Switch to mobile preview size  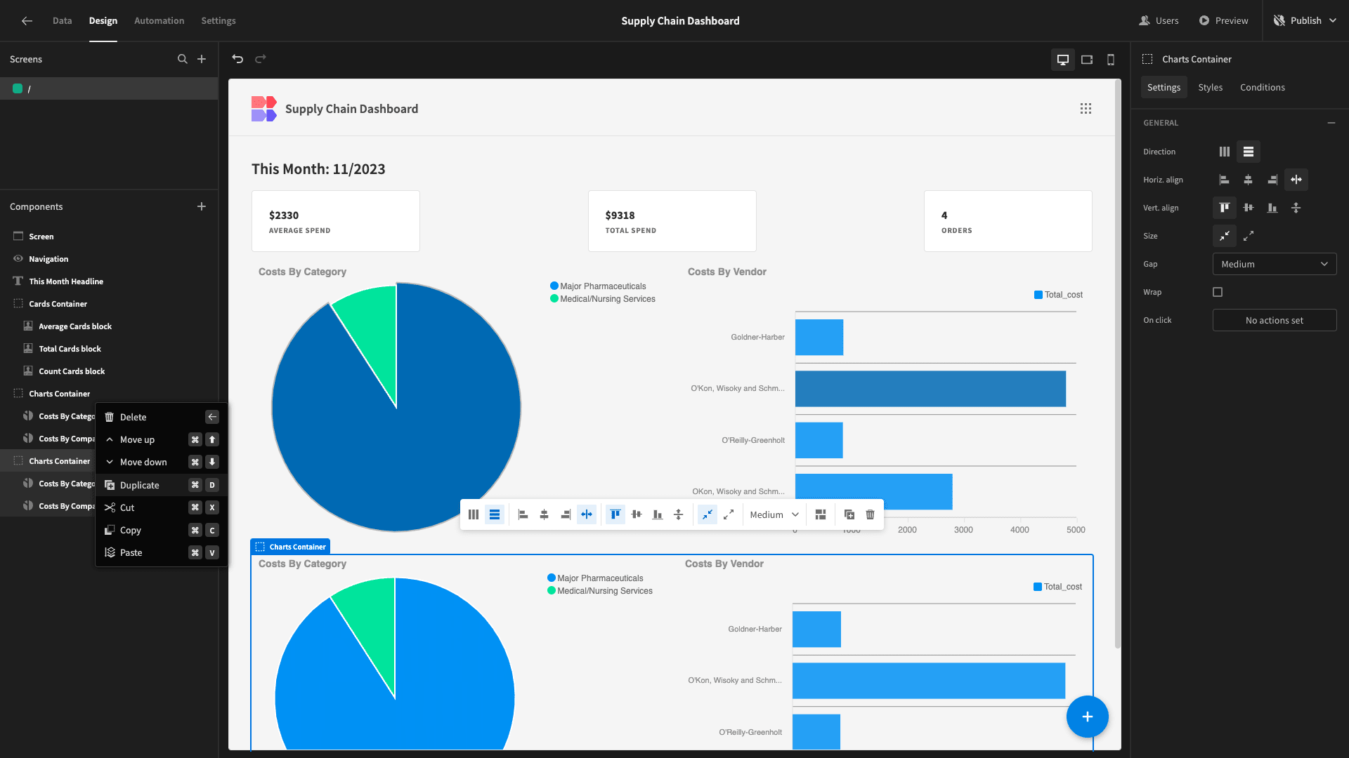tap(1111, 60)
